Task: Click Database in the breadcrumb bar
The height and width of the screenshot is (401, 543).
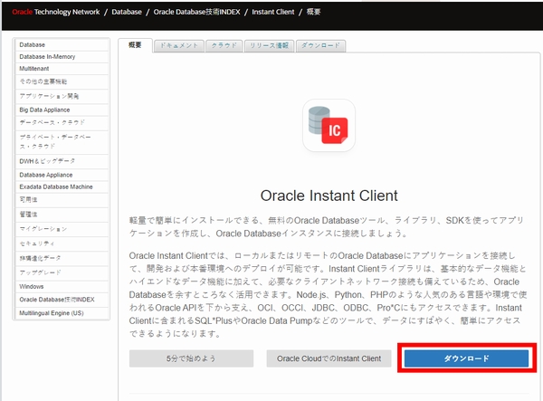Action: tap(127, 12)
